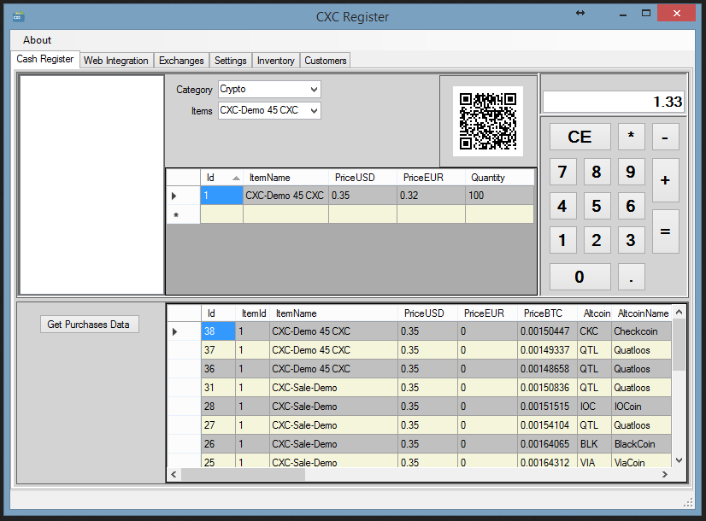
Task: Click the equals calculator key
Action: tap(665, 231)
